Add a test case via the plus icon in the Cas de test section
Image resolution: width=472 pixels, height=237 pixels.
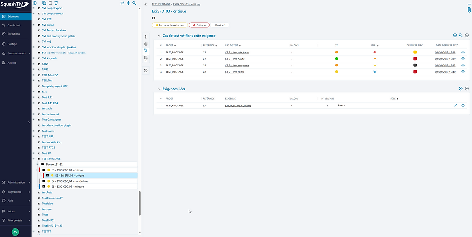click(455, 35)
